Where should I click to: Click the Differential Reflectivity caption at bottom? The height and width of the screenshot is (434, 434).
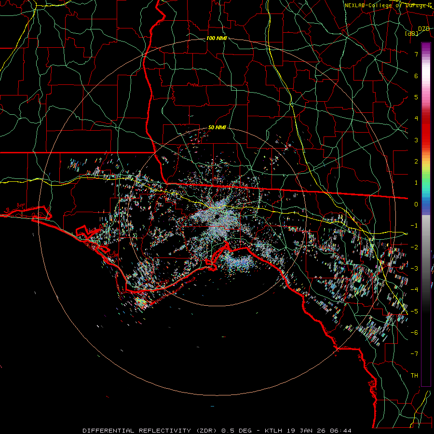217,431
